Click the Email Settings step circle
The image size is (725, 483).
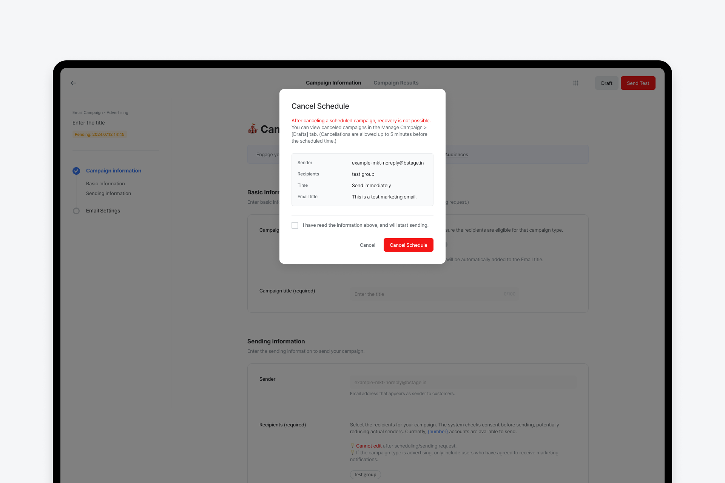76,211
